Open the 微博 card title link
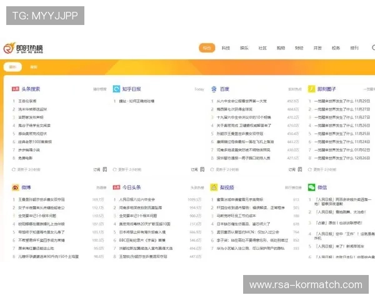The width and height of the screenshot is (375, 300). point(26,187)
